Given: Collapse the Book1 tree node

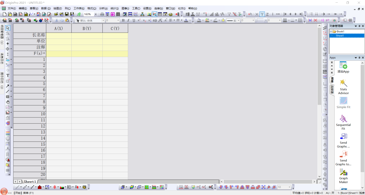Looking at the screenshot, I should tap(331, 32).
